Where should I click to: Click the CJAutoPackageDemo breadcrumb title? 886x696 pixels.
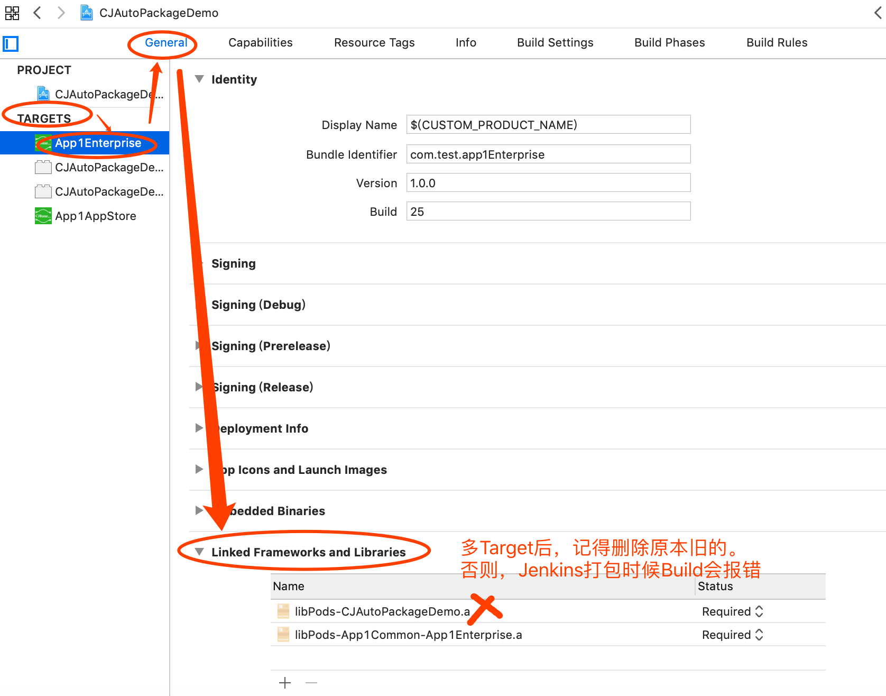point(159,13)
